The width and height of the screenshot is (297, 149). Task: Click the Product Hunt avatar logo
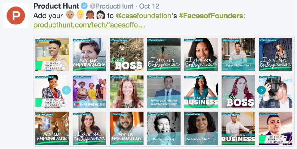pyautogui.click(x=16, y=16)
